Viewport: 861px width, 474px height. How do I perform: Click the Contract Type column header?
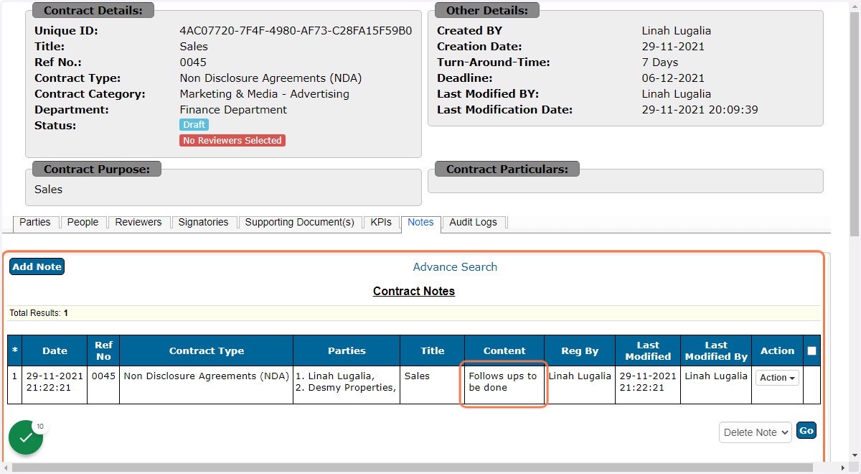tap(207, 351)
